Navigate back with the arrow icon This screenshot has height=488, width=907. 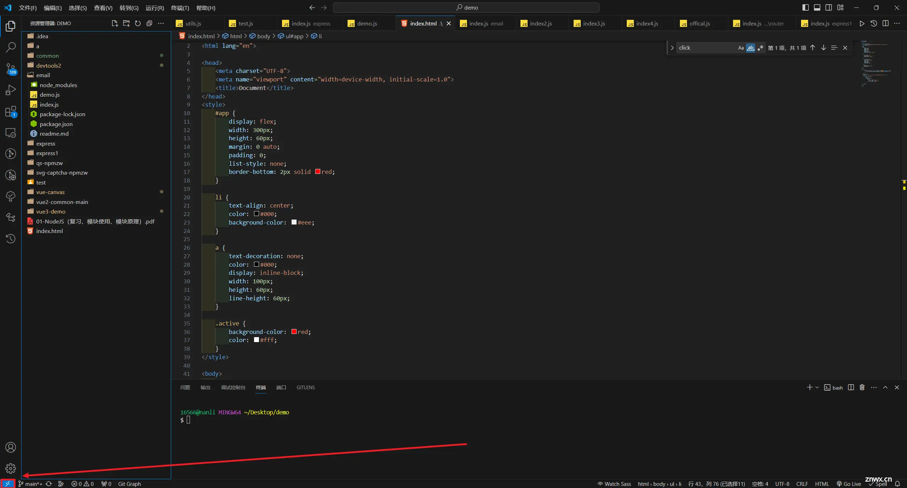point(312,7)
